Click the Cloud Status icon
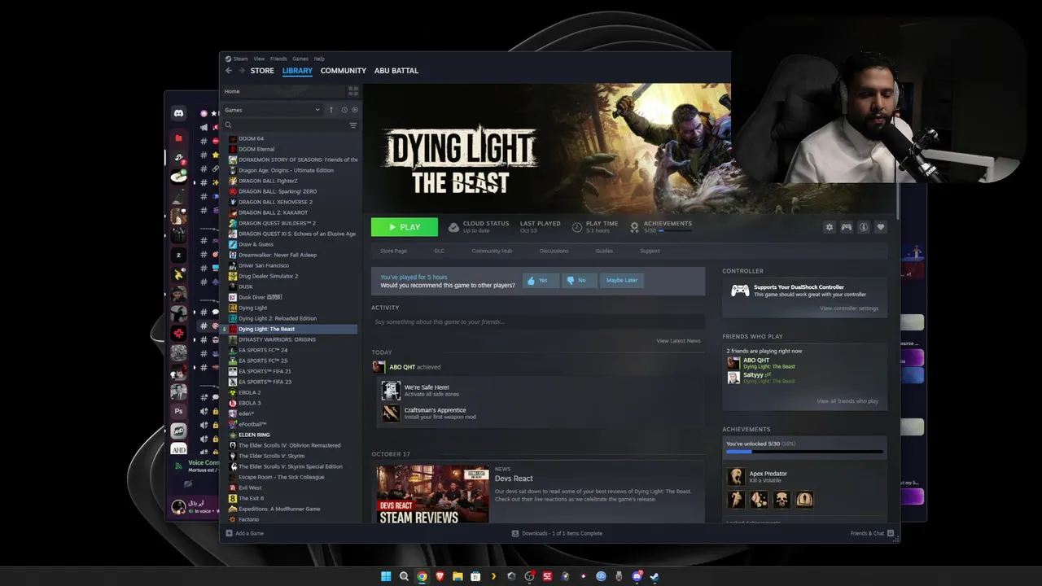Screen dimensions: 1042x586 [x=453, y=227]
